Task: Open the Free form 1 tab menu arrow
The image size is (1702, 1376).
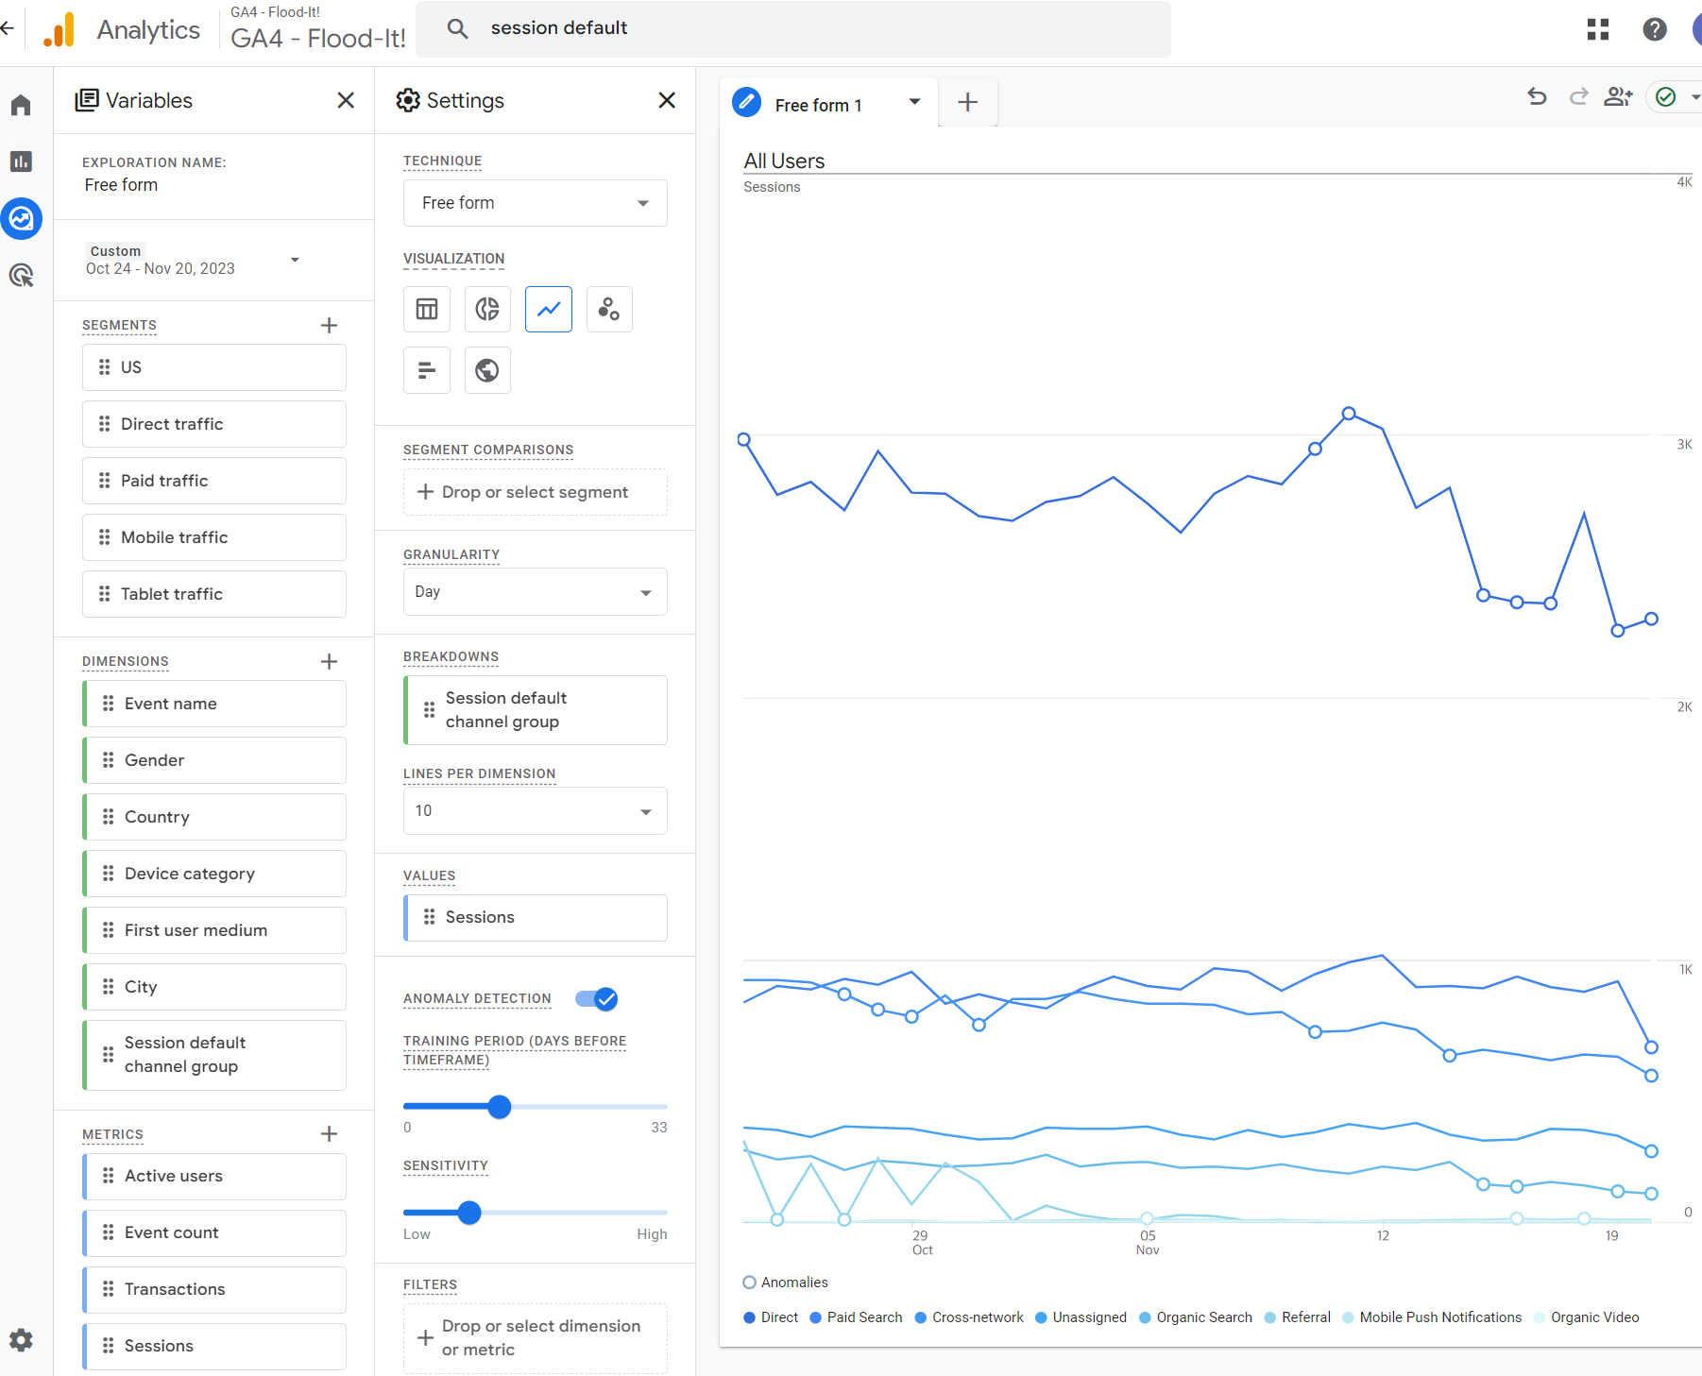Action: point(914,102)
